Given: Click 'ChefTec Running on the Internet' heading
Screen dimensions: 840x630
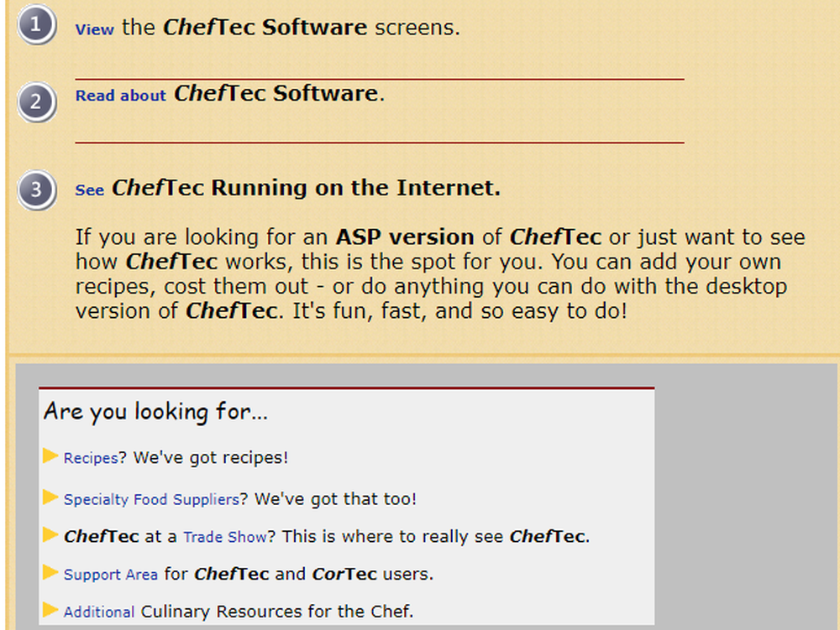Looking at the screenshot, I should [306, 188].
